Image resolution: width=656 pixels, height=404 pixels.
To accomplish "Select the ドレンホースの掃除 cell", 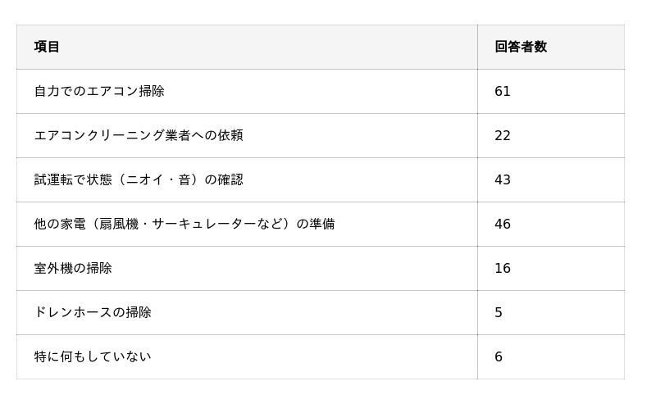I will pos(93,312).
